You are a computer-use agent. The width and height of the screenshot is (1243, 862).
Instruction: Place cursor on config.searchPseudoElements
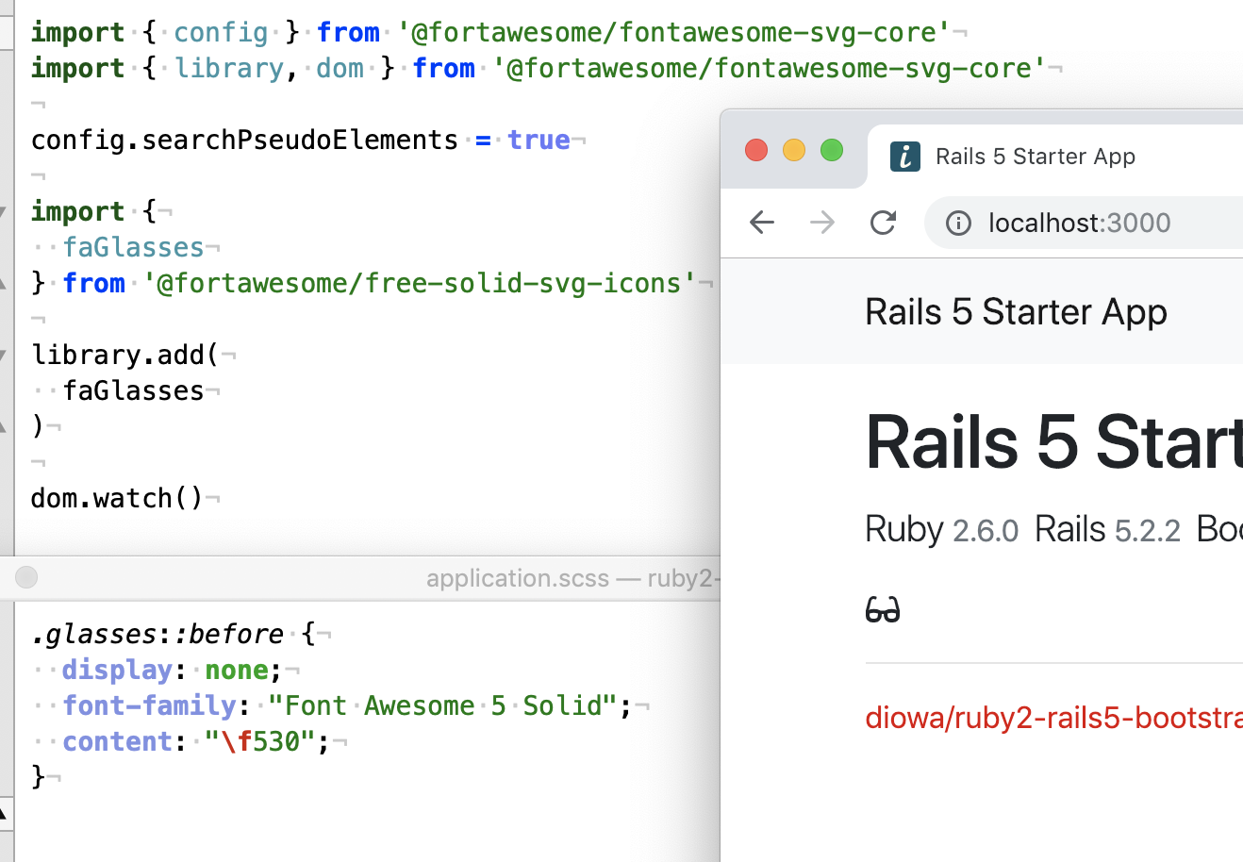click(x=244, y=141)
